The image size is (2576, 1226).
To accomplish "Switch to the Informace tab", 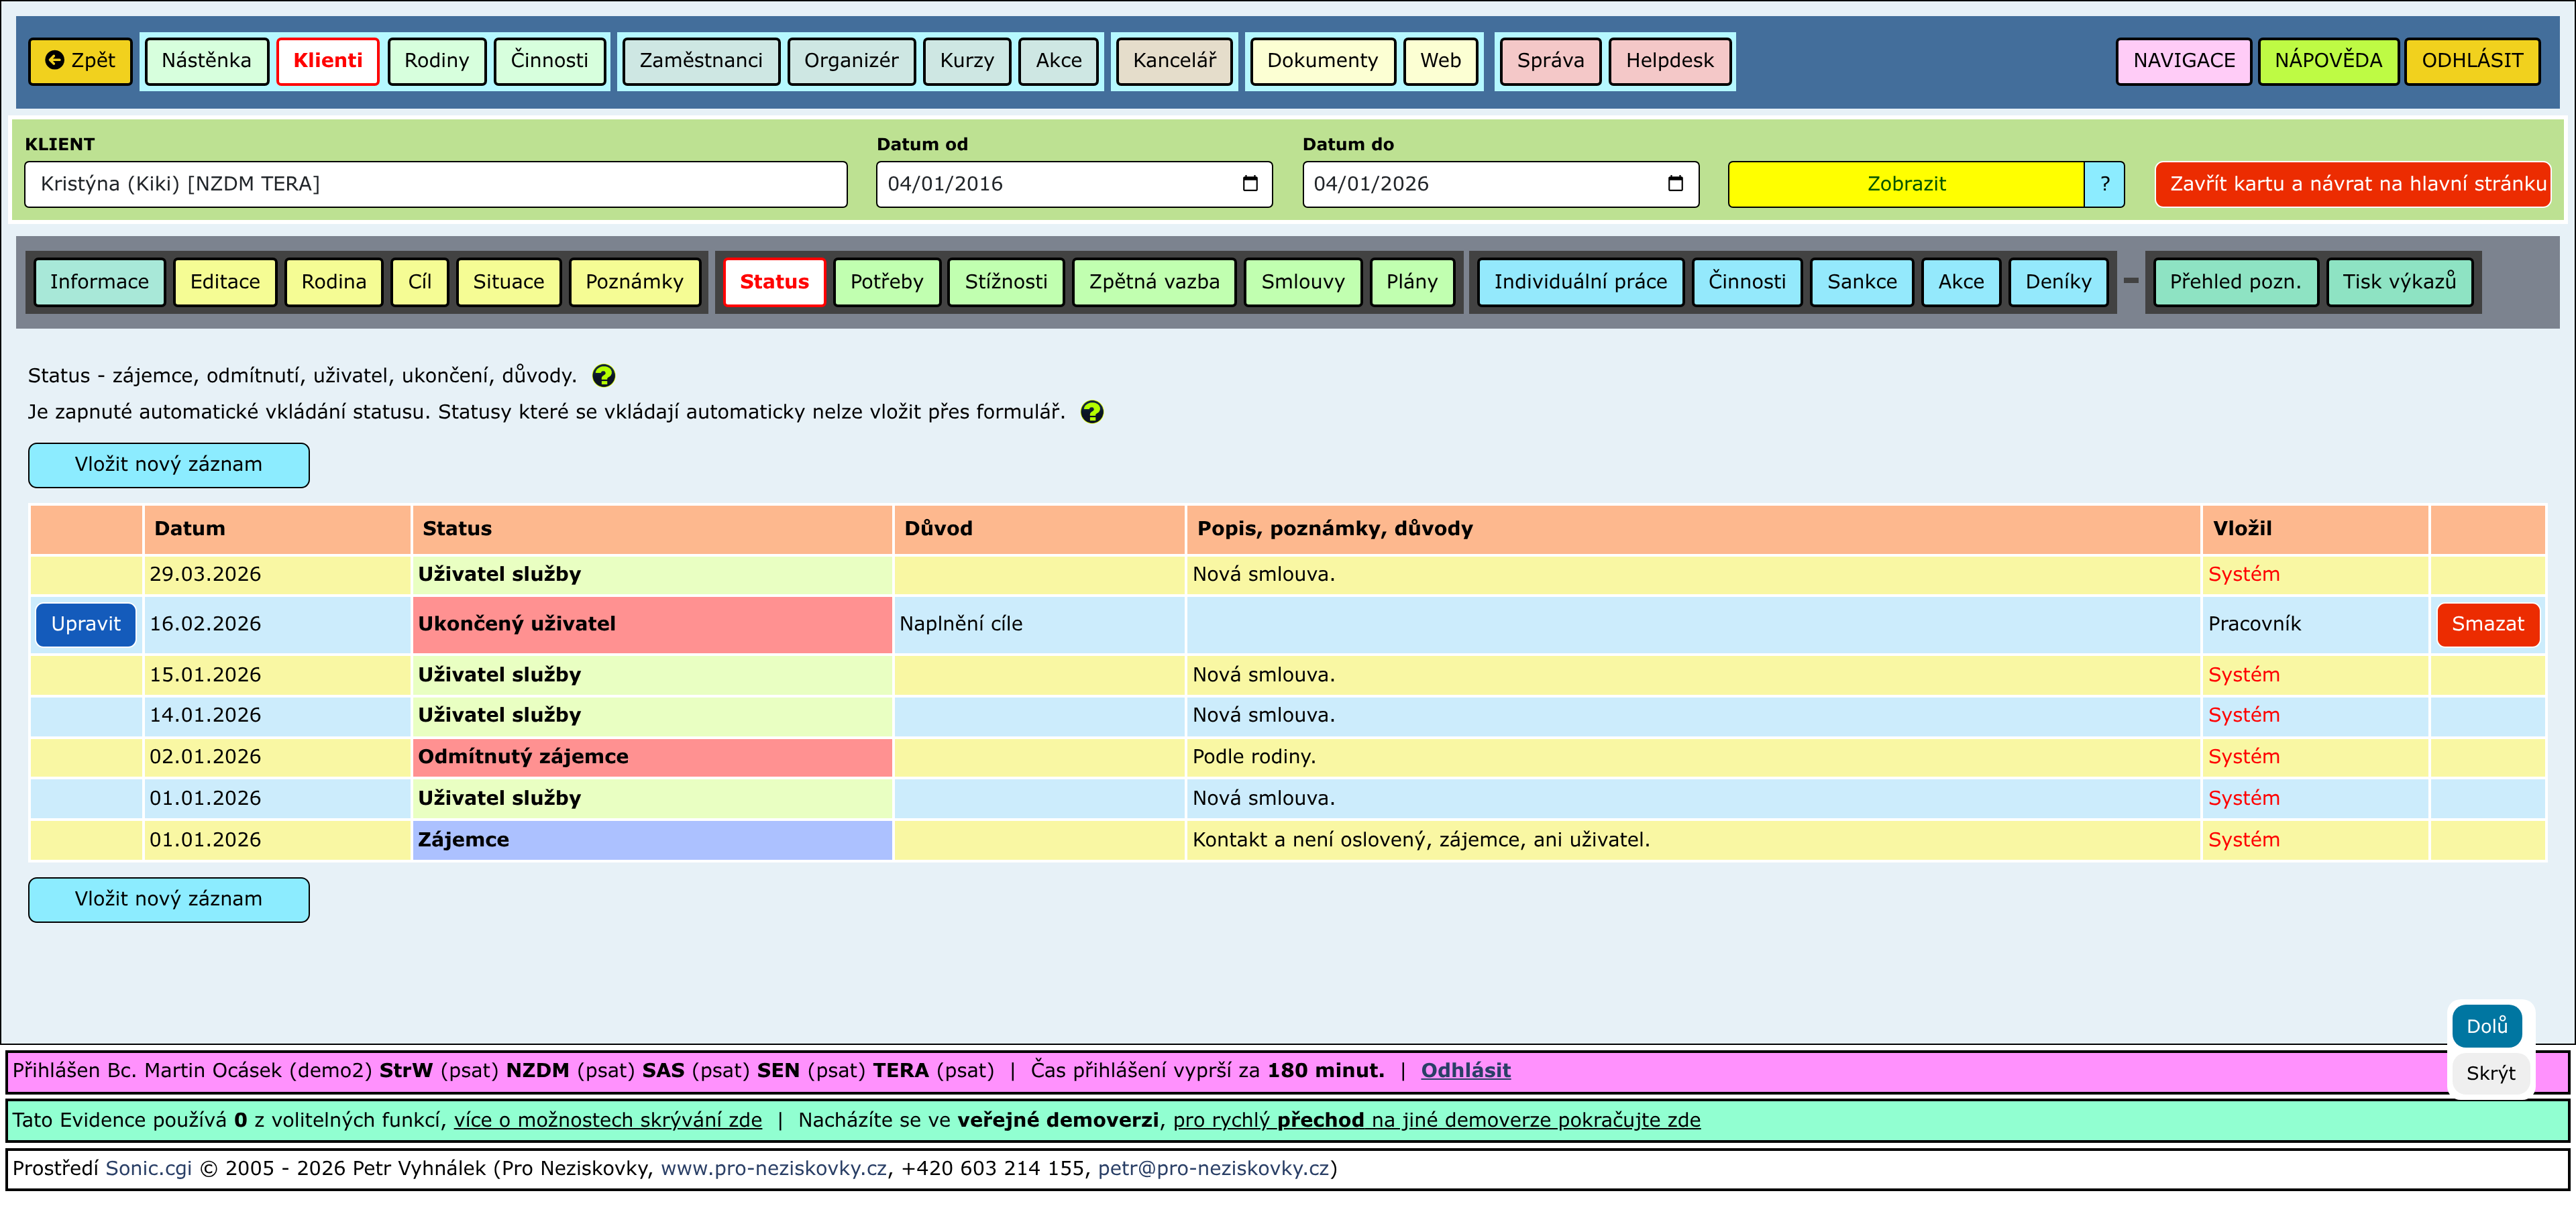I will 100,282.
